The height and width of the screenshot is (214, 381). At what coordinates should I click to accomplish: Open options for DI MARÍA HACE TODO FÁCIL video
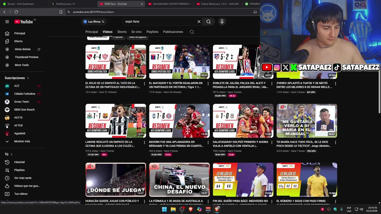[335, 142]
